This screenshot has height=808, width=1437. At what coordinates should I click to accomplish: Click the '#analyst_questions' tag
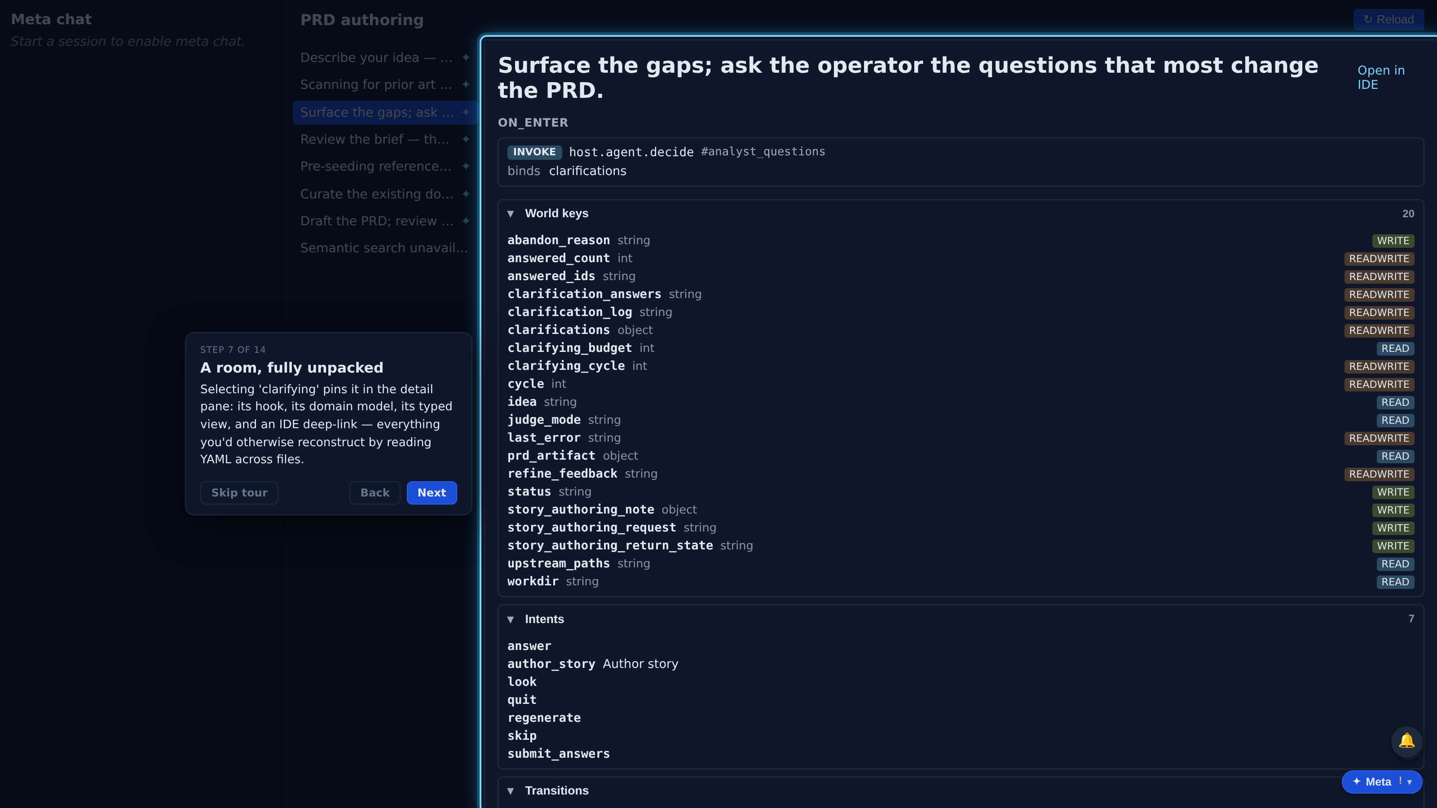point(763,152)
